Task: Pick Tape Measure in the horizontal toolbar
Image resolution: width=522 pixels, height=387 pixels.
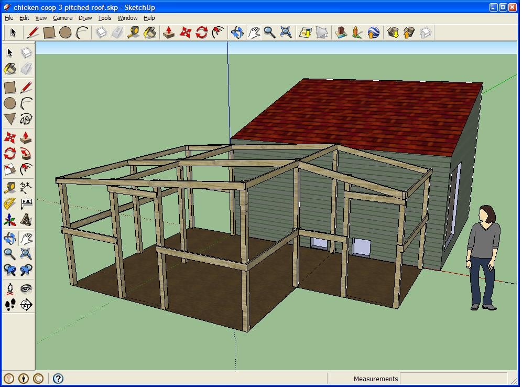Action: pyautogui.click(x=134, y=33)
